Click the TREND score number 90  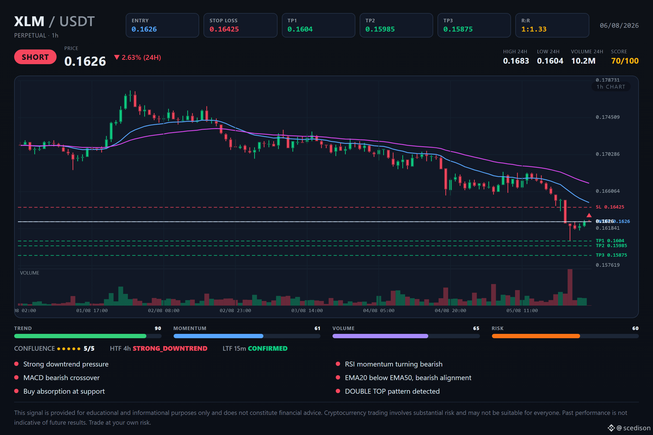pyautogui.click(x=158, y=328)
